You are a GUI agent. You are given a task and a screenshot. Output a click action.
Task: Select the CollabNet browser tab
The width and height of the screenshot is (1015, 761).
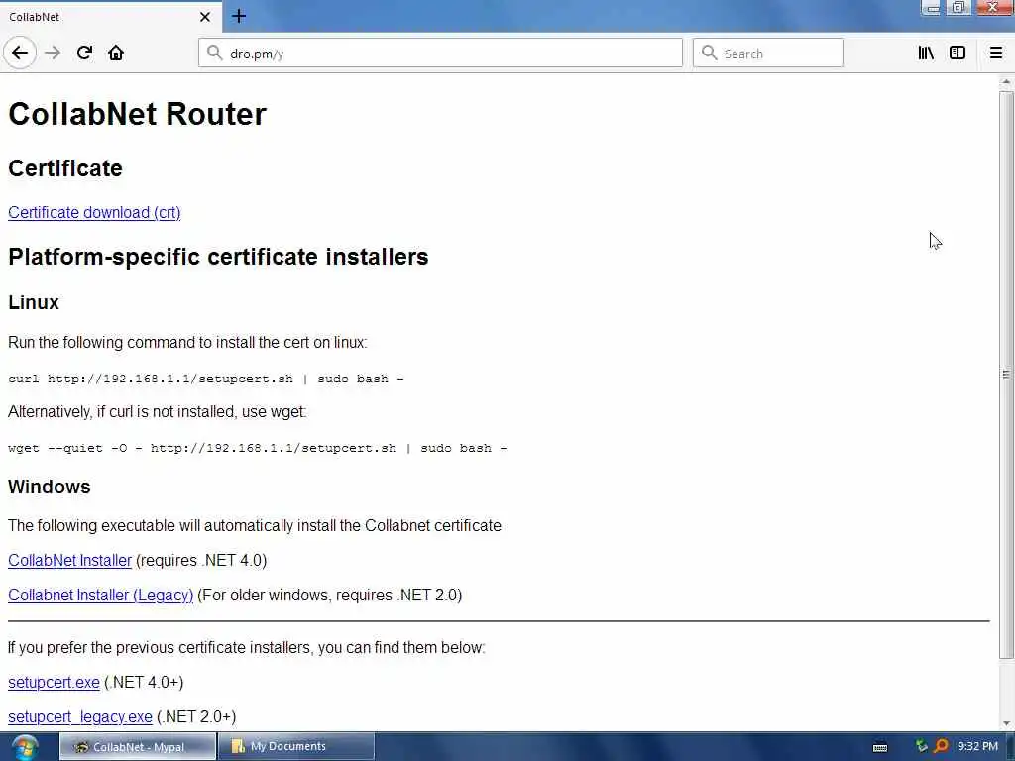click(110, 17)
